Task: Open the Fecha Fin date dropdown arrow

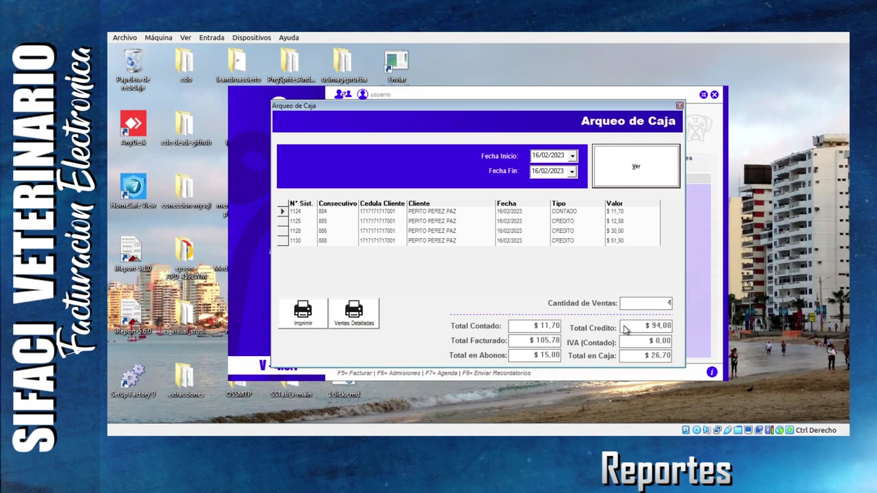Action: pos(572,171)
